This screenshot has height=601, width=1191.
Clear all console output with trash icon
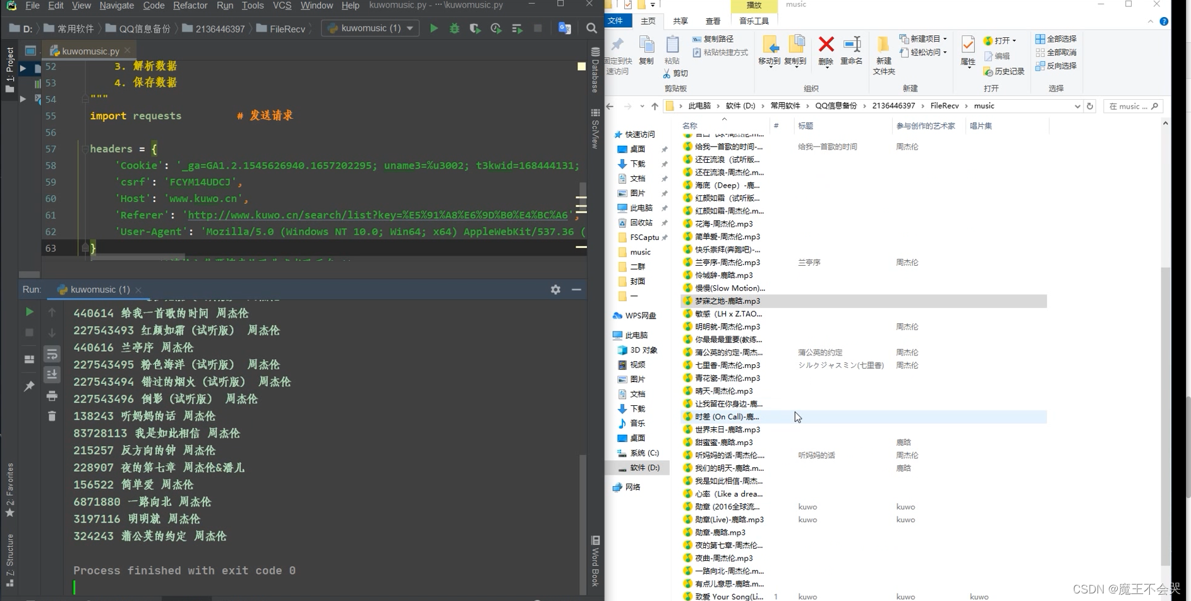coord(52,416)
